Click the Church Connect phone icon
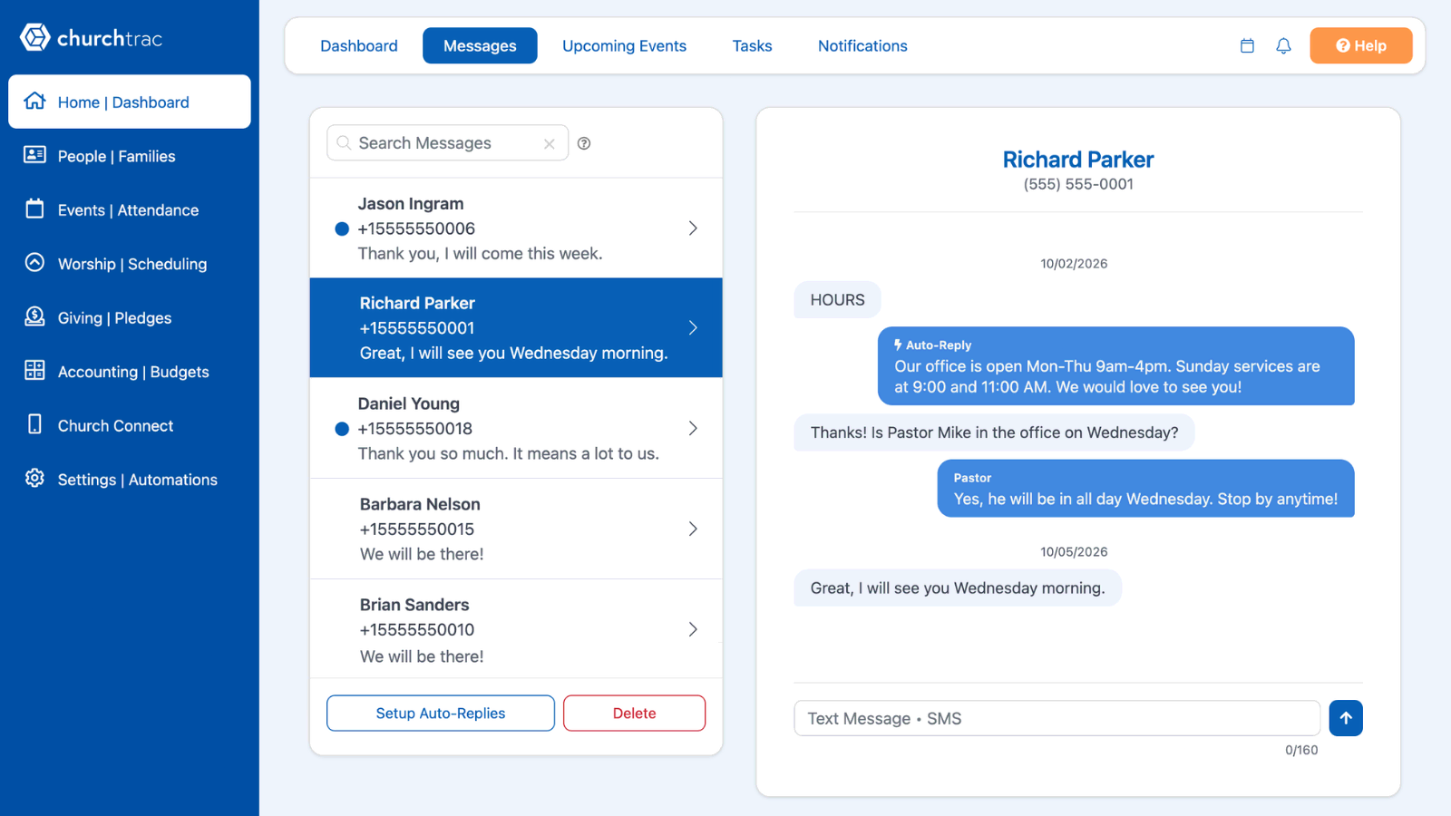The image size is (1451, 816). tap(34, 424)
